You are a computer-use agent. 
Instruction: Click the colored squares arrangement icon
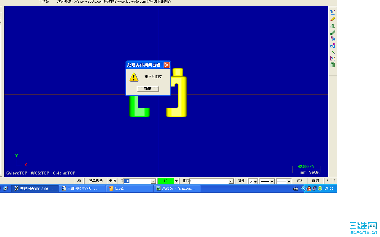click(333, 58)
